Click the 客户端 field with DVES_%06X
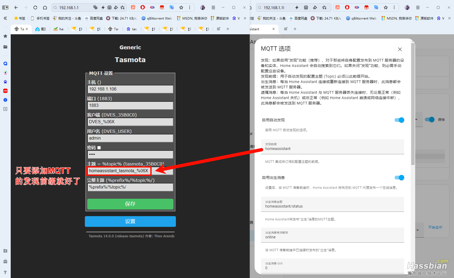 (130, 122)
